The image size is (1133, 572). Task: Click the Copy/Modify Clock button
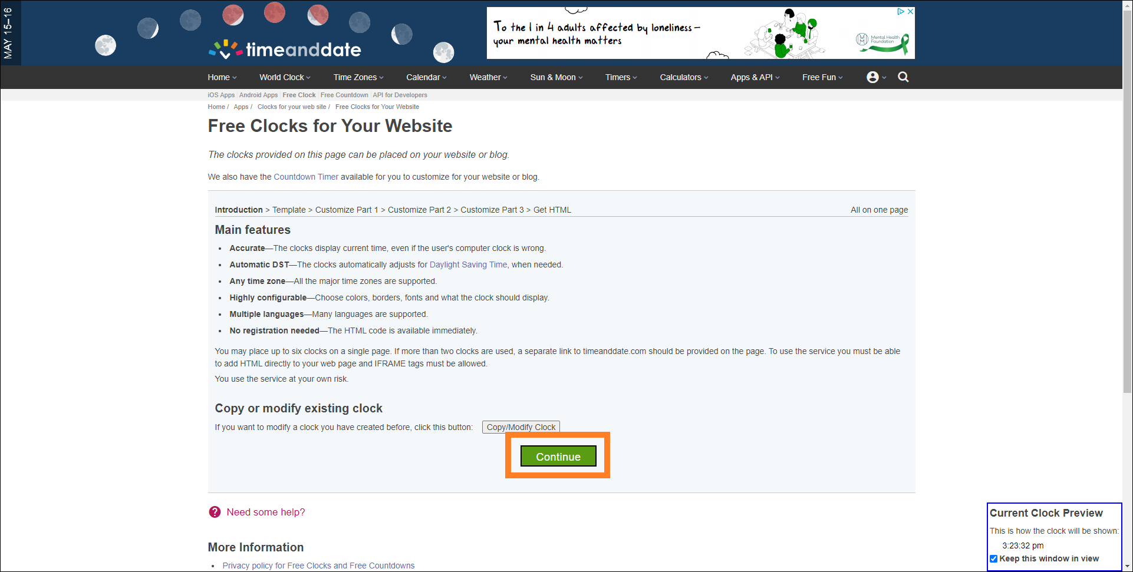tap(521, 427)
